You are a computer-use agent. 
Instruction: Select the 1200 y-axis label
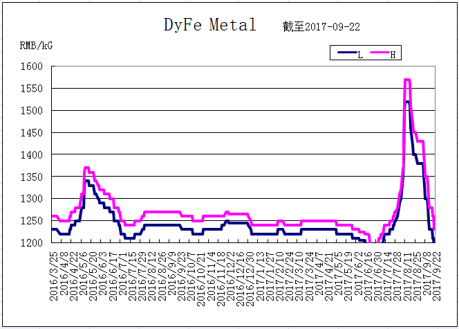pos(31,242)
